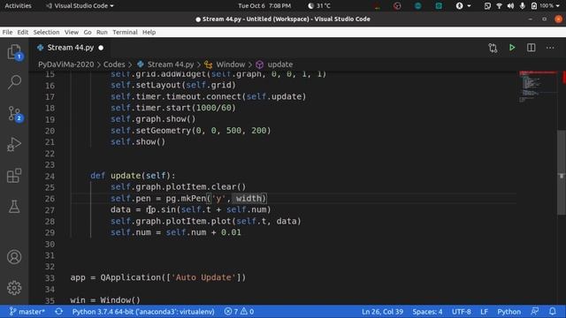This screenshot has width=566, height=318.
Task: Open the Run menu
Action: (102, 32)
